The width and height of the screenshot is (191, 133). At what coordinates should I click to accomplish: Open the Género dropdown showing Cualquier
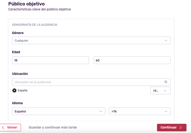(x=91, y=41)
